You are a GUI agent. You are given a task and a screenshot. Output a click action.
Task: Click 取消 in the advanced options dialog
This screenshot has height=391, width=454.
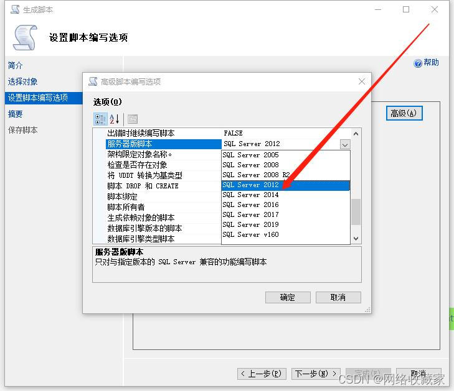(338, 297)
